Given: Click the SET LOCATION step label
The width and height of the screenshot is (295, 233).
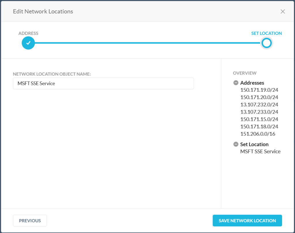Looking at the screenshot, I should 266,33.
